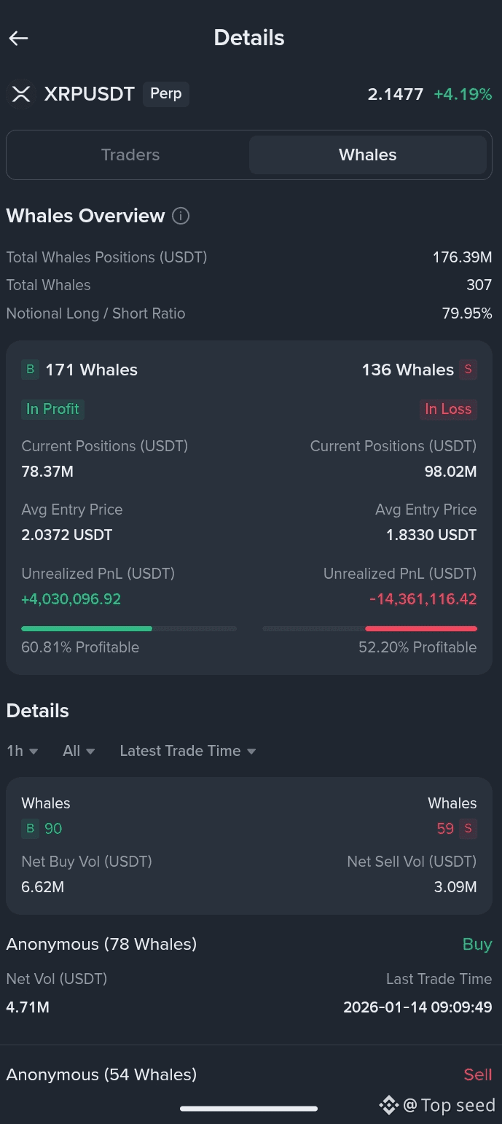The width and height of the screenshot is (502, 1124).
Task: Open the Anonymous (54 Whales) entry
Action: [102, 1074]
